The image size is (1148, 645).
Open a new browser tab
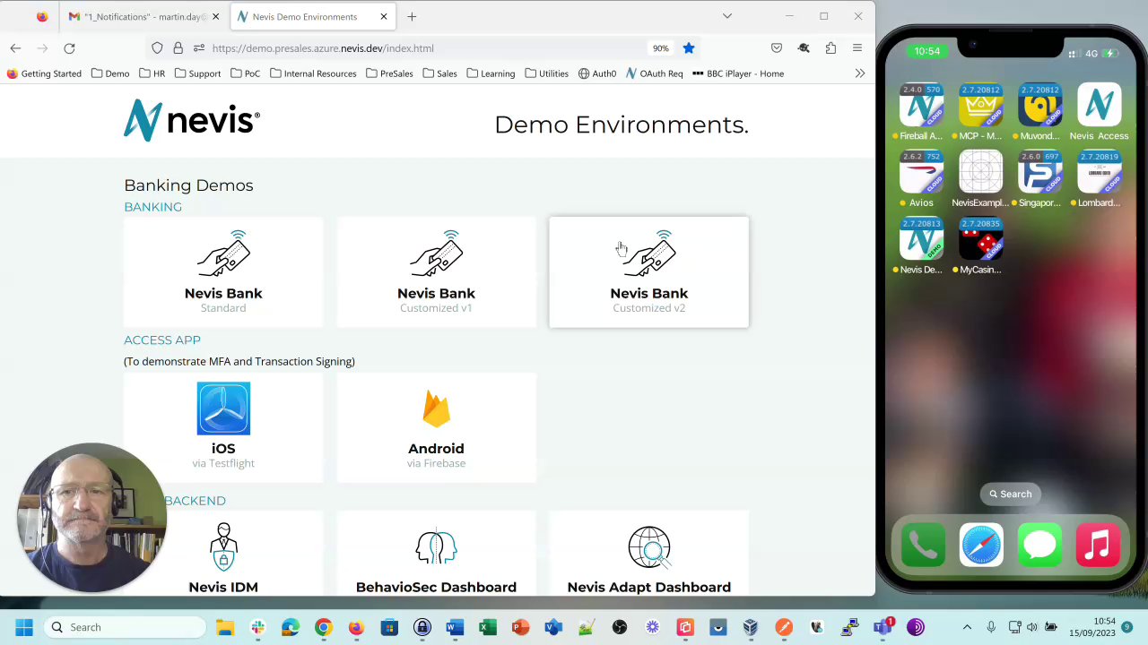[412, 16]
